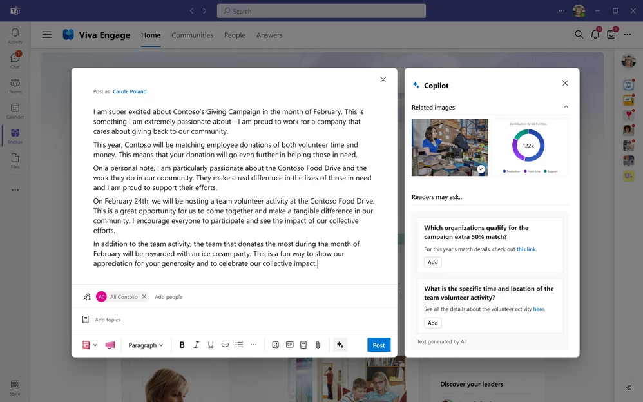This screenshot has height=402, width=643.
Task: Remove the All Contoso audience tag
Action: [144, 297]
